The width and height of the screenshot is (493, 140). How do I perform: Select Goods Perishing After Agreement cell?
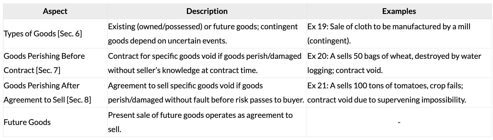47,93
